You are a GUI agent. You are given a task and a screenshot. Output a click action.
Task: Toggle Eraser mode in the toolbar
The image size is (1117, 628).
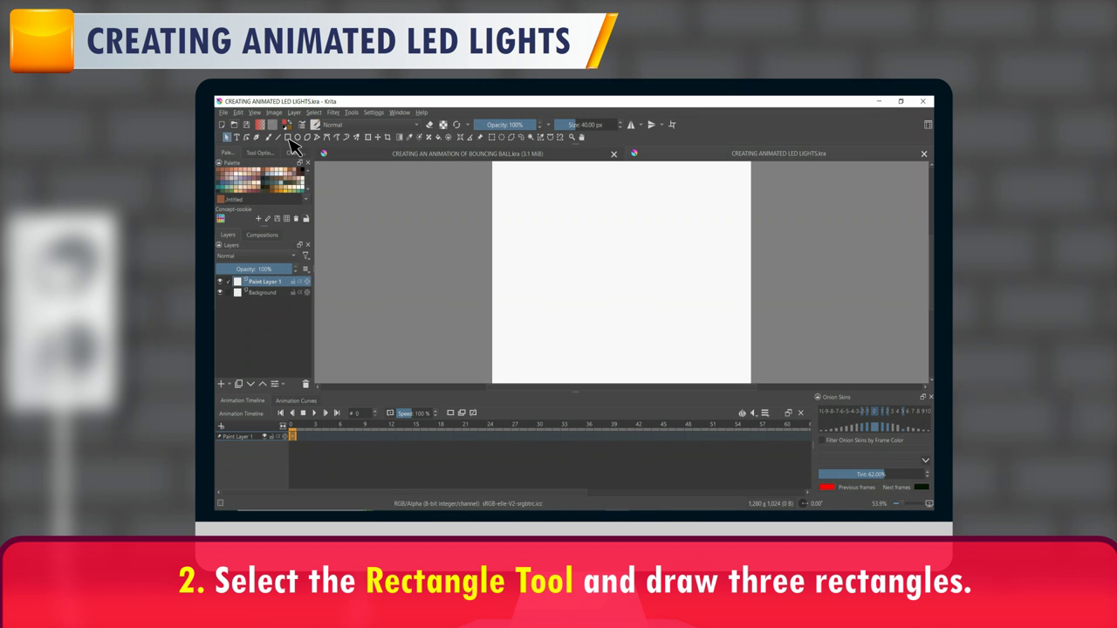pos(429,125)
